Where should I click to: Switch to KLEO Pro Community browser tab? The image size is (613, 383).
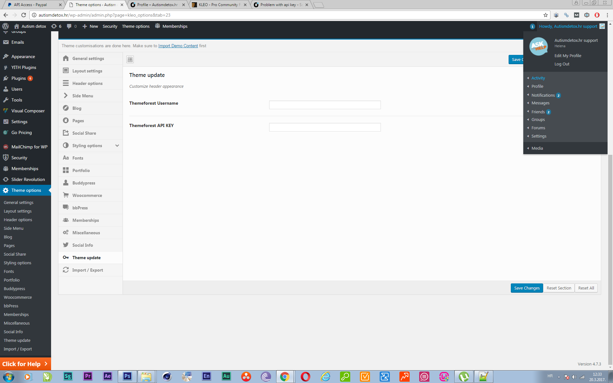pos(218,5)
